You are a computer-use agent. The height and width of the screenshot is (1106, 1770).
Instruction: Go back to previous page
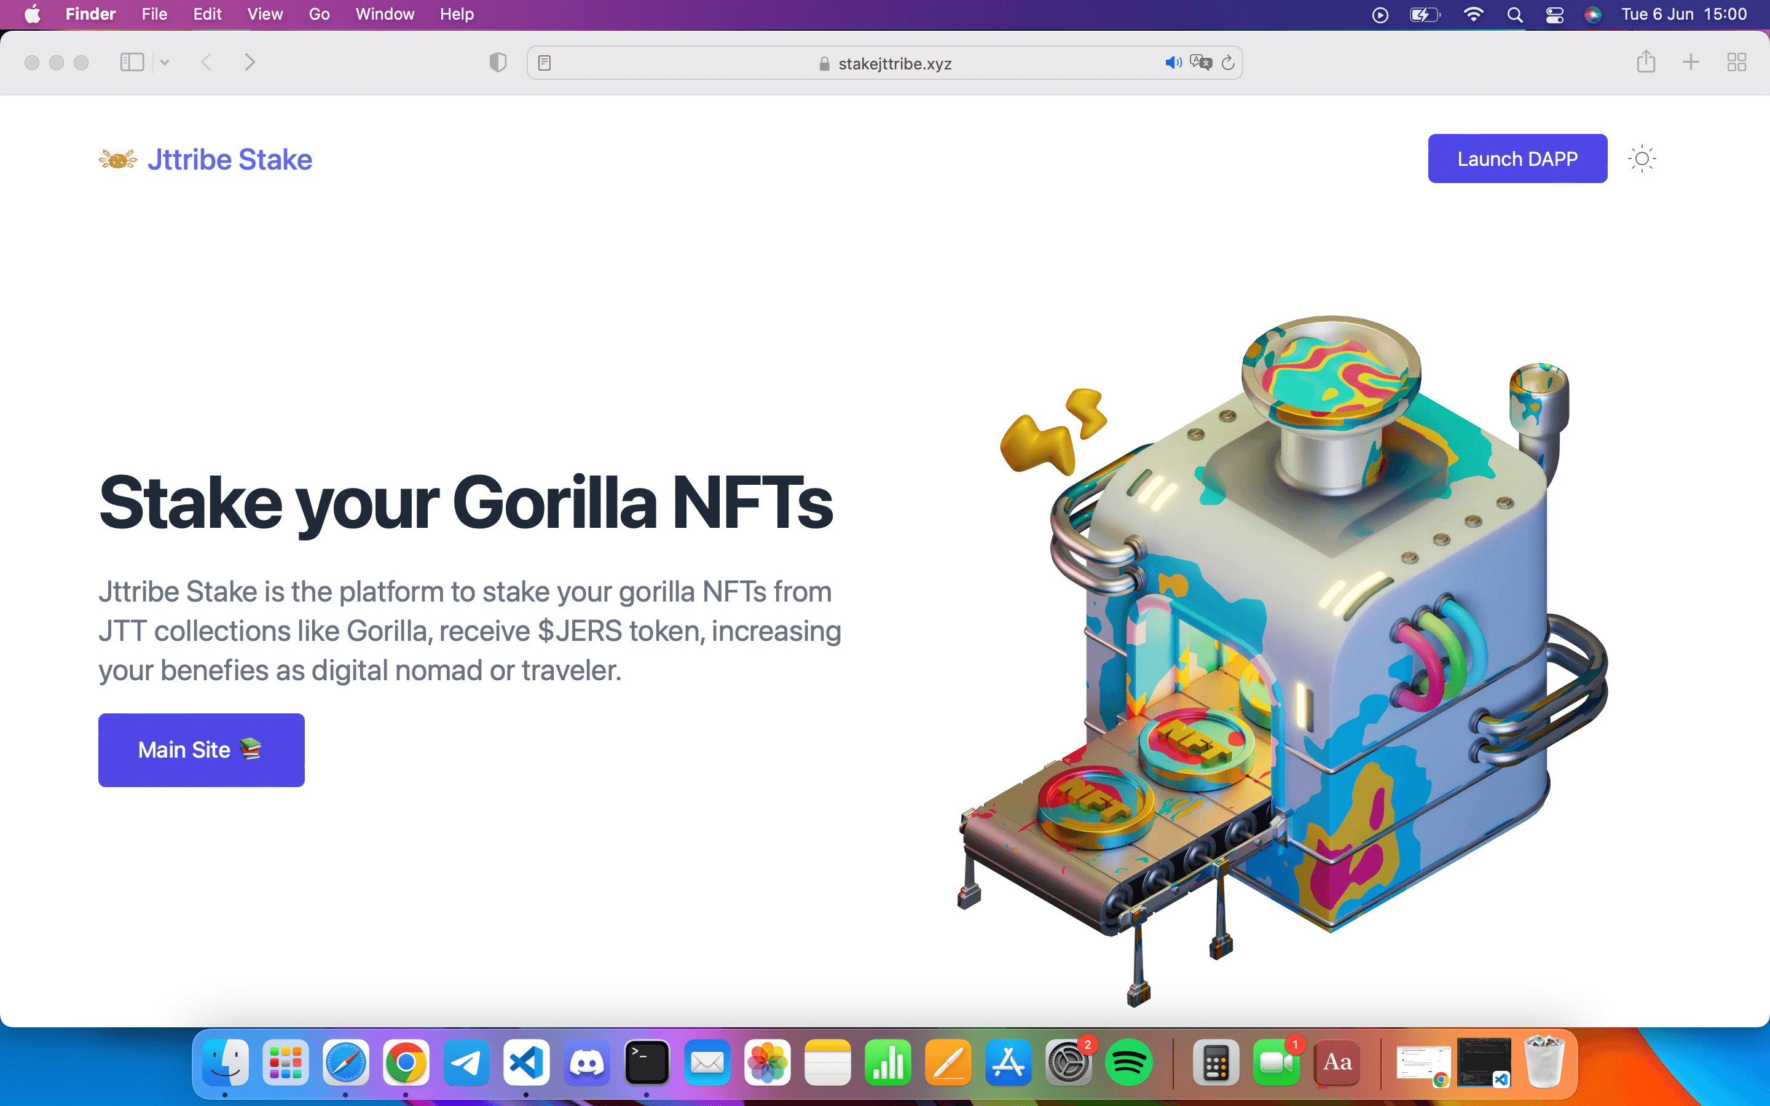pyautogui.click(x=206, y=62)
